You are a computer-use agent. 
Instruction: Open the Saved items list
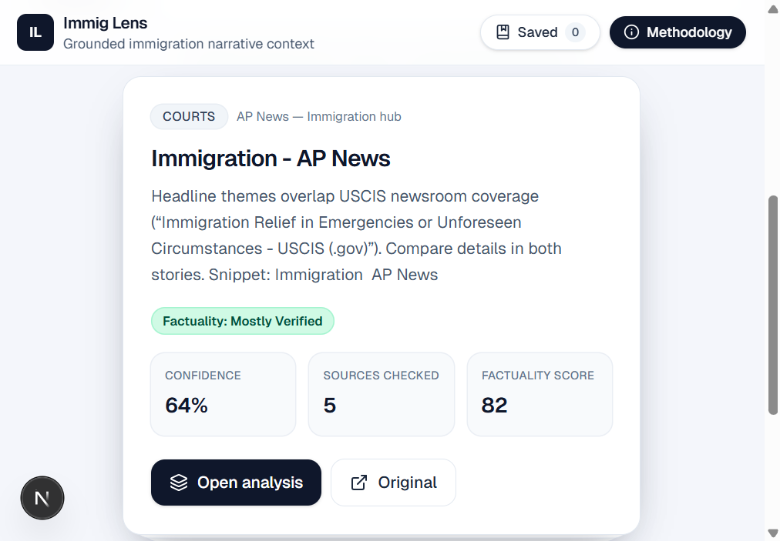pos(540,32)
